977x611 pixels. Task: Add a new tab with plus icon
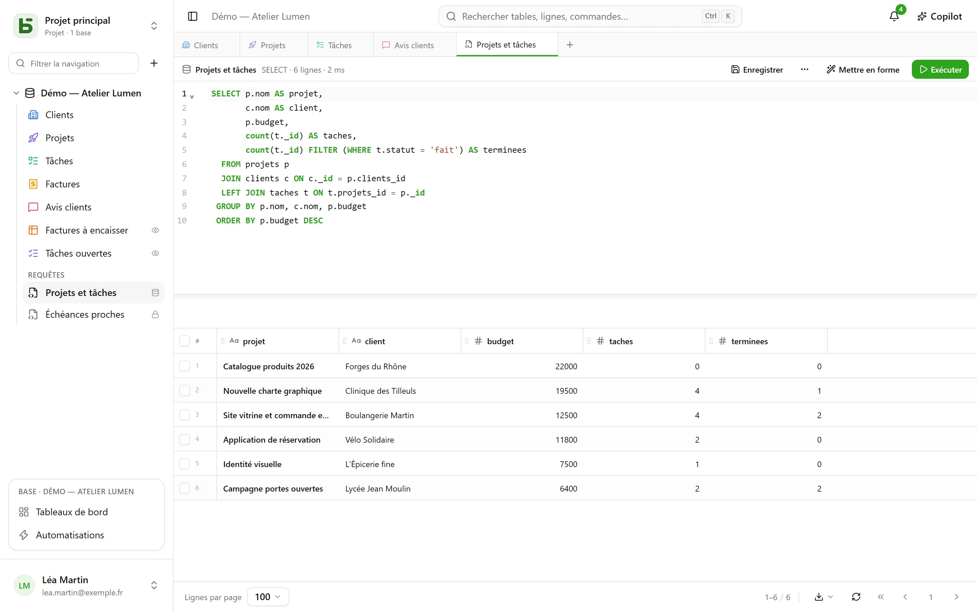570,45
